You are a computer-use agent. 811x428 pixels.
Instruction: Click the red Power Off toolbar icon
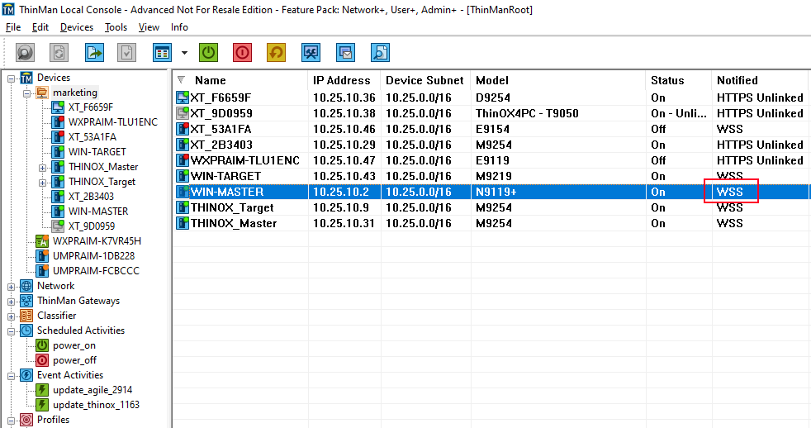(242, 52)
